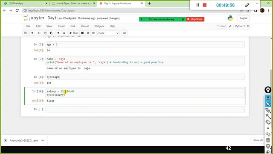Click the 'age + 2' code cell
The width and height of the screenshot is (273, 154).
tap(145, 44)
